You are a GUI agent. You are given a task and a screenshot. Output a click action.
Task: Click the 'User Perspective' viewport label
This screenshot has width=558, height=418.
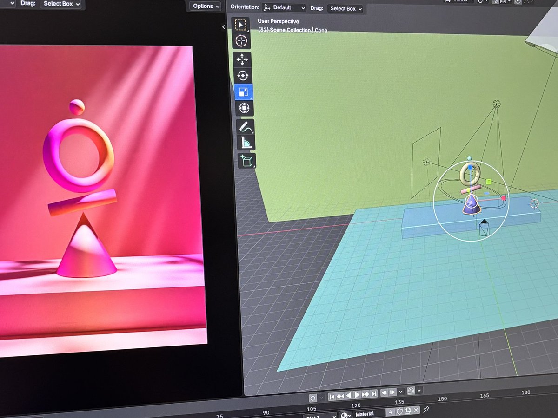(x=279, y=21)
